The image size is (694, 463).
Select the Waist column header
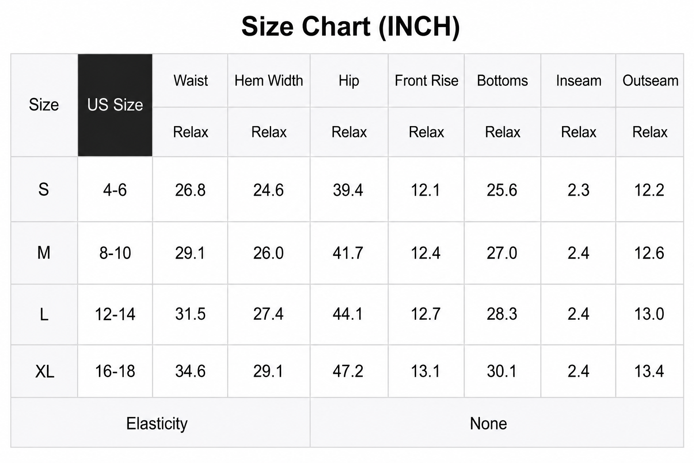[190, 80]
